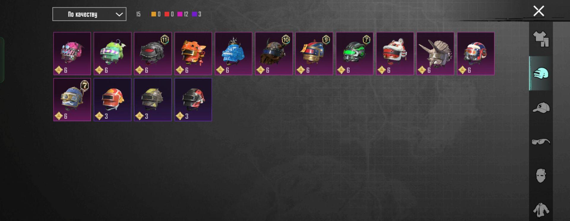Viewport: 570px width, 221px height.
Task: Click the sort dropdown chevron arrow
Action: [119, 14]
